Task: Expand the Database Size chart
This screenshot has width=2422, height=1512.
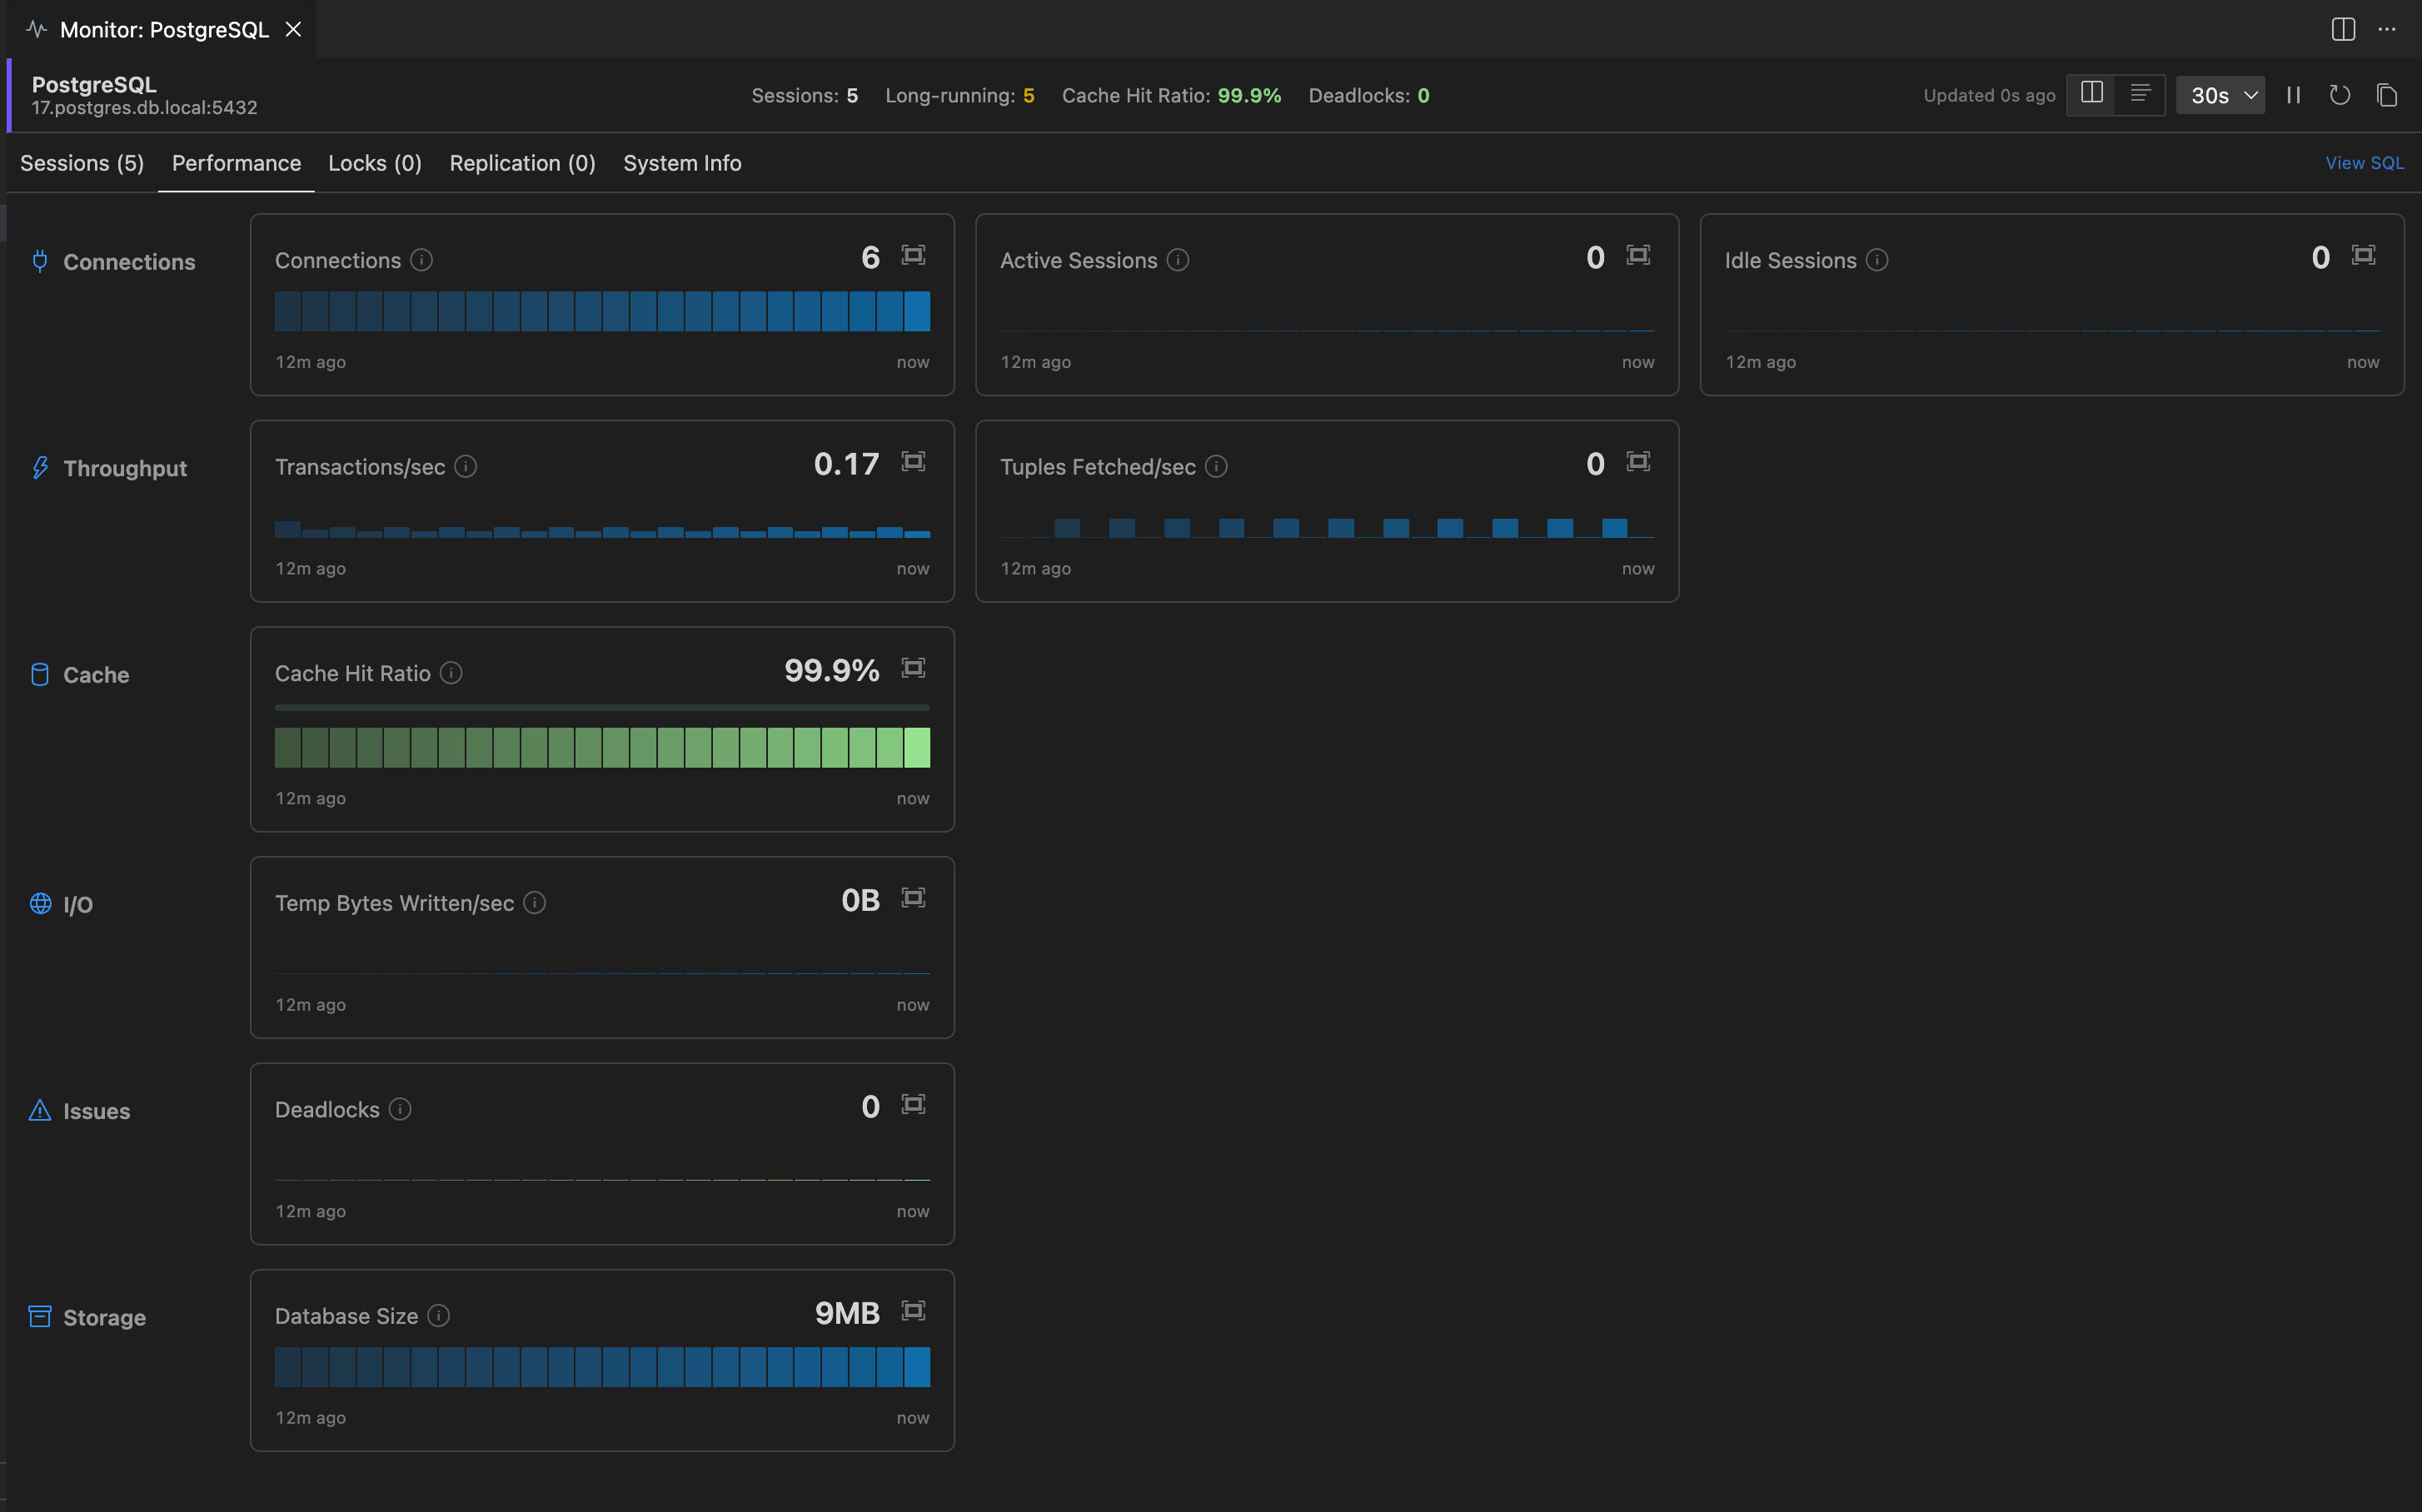Action: pyautogui.click(x=912, y=1311)
